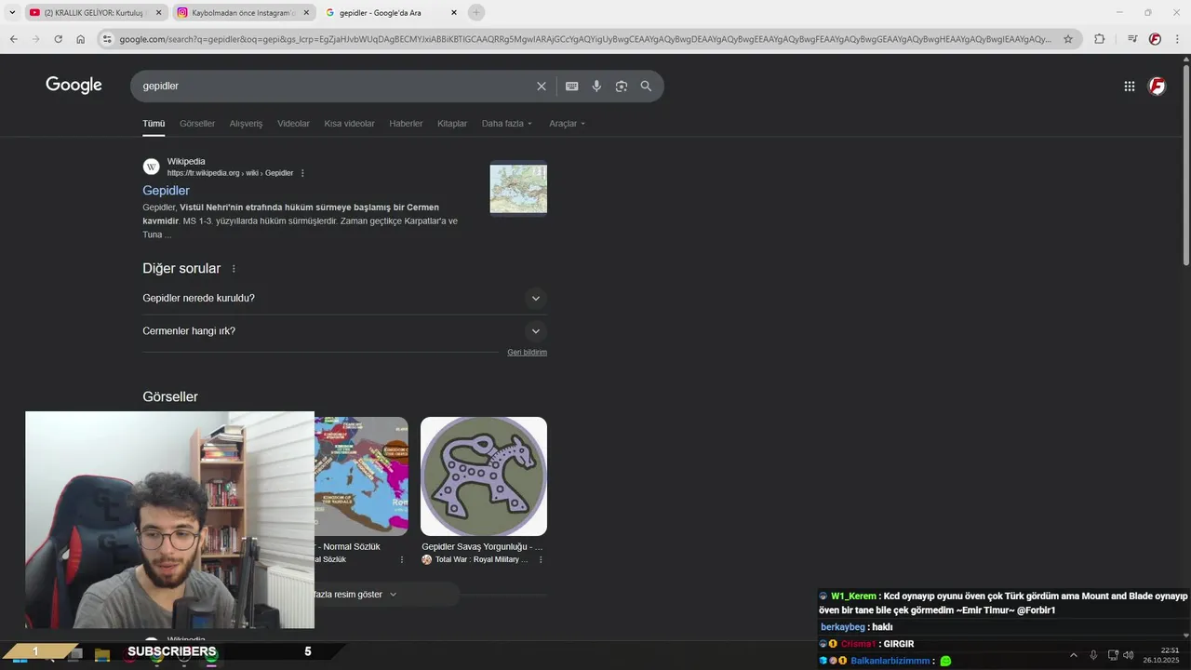The height and width of the screenshot is (670, 1191).
Task: Click the Google logo
Action: pos(74,86)
